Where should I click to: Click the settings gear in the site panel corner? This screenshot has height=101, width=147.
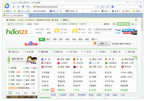(x=136, y=58)
